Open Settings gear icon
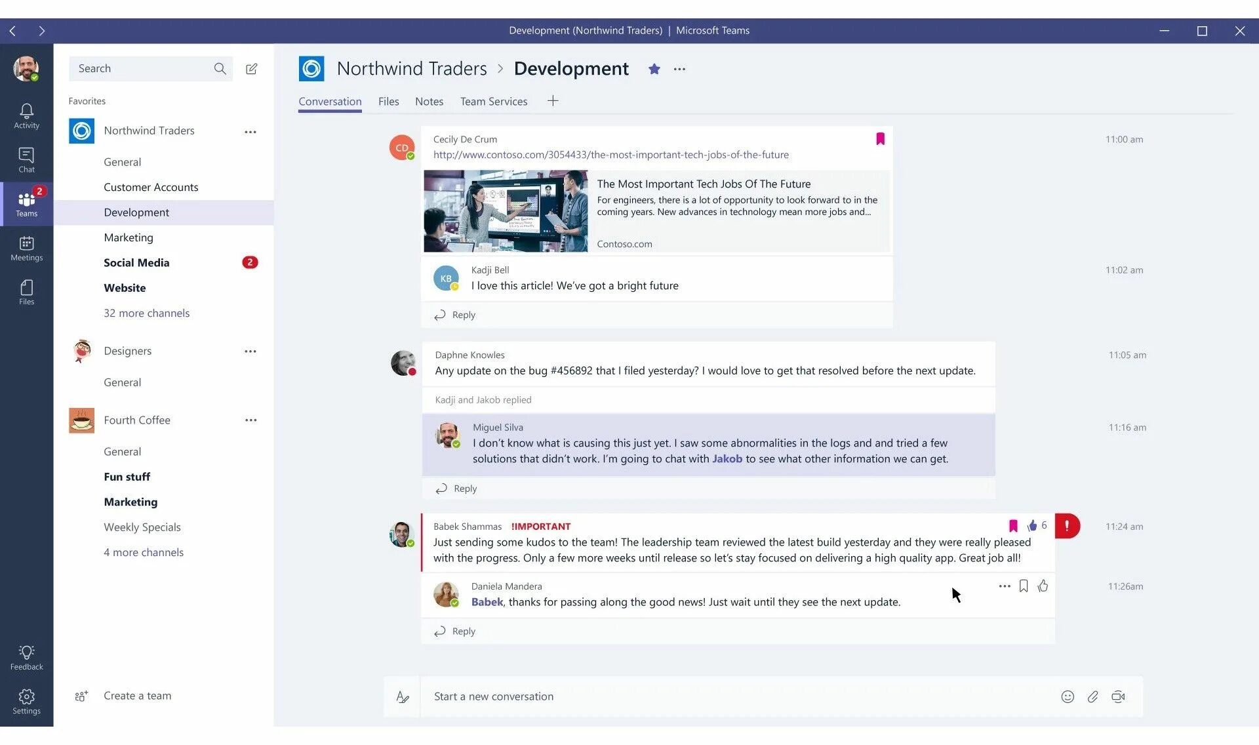The image size is (1259, 745). pos(26,702)
